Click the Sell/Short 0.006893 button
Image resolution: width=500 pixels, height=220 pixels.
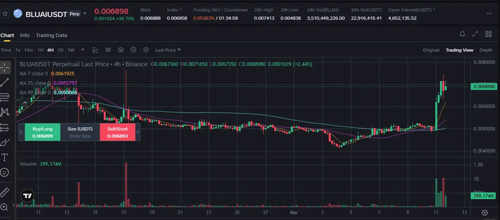(x=118, y=132)
